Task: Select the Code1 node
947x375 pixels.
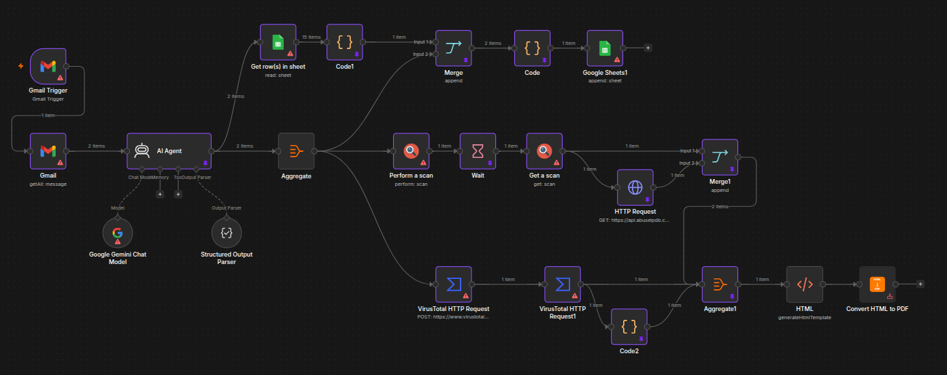Action: tap(344, 42)
